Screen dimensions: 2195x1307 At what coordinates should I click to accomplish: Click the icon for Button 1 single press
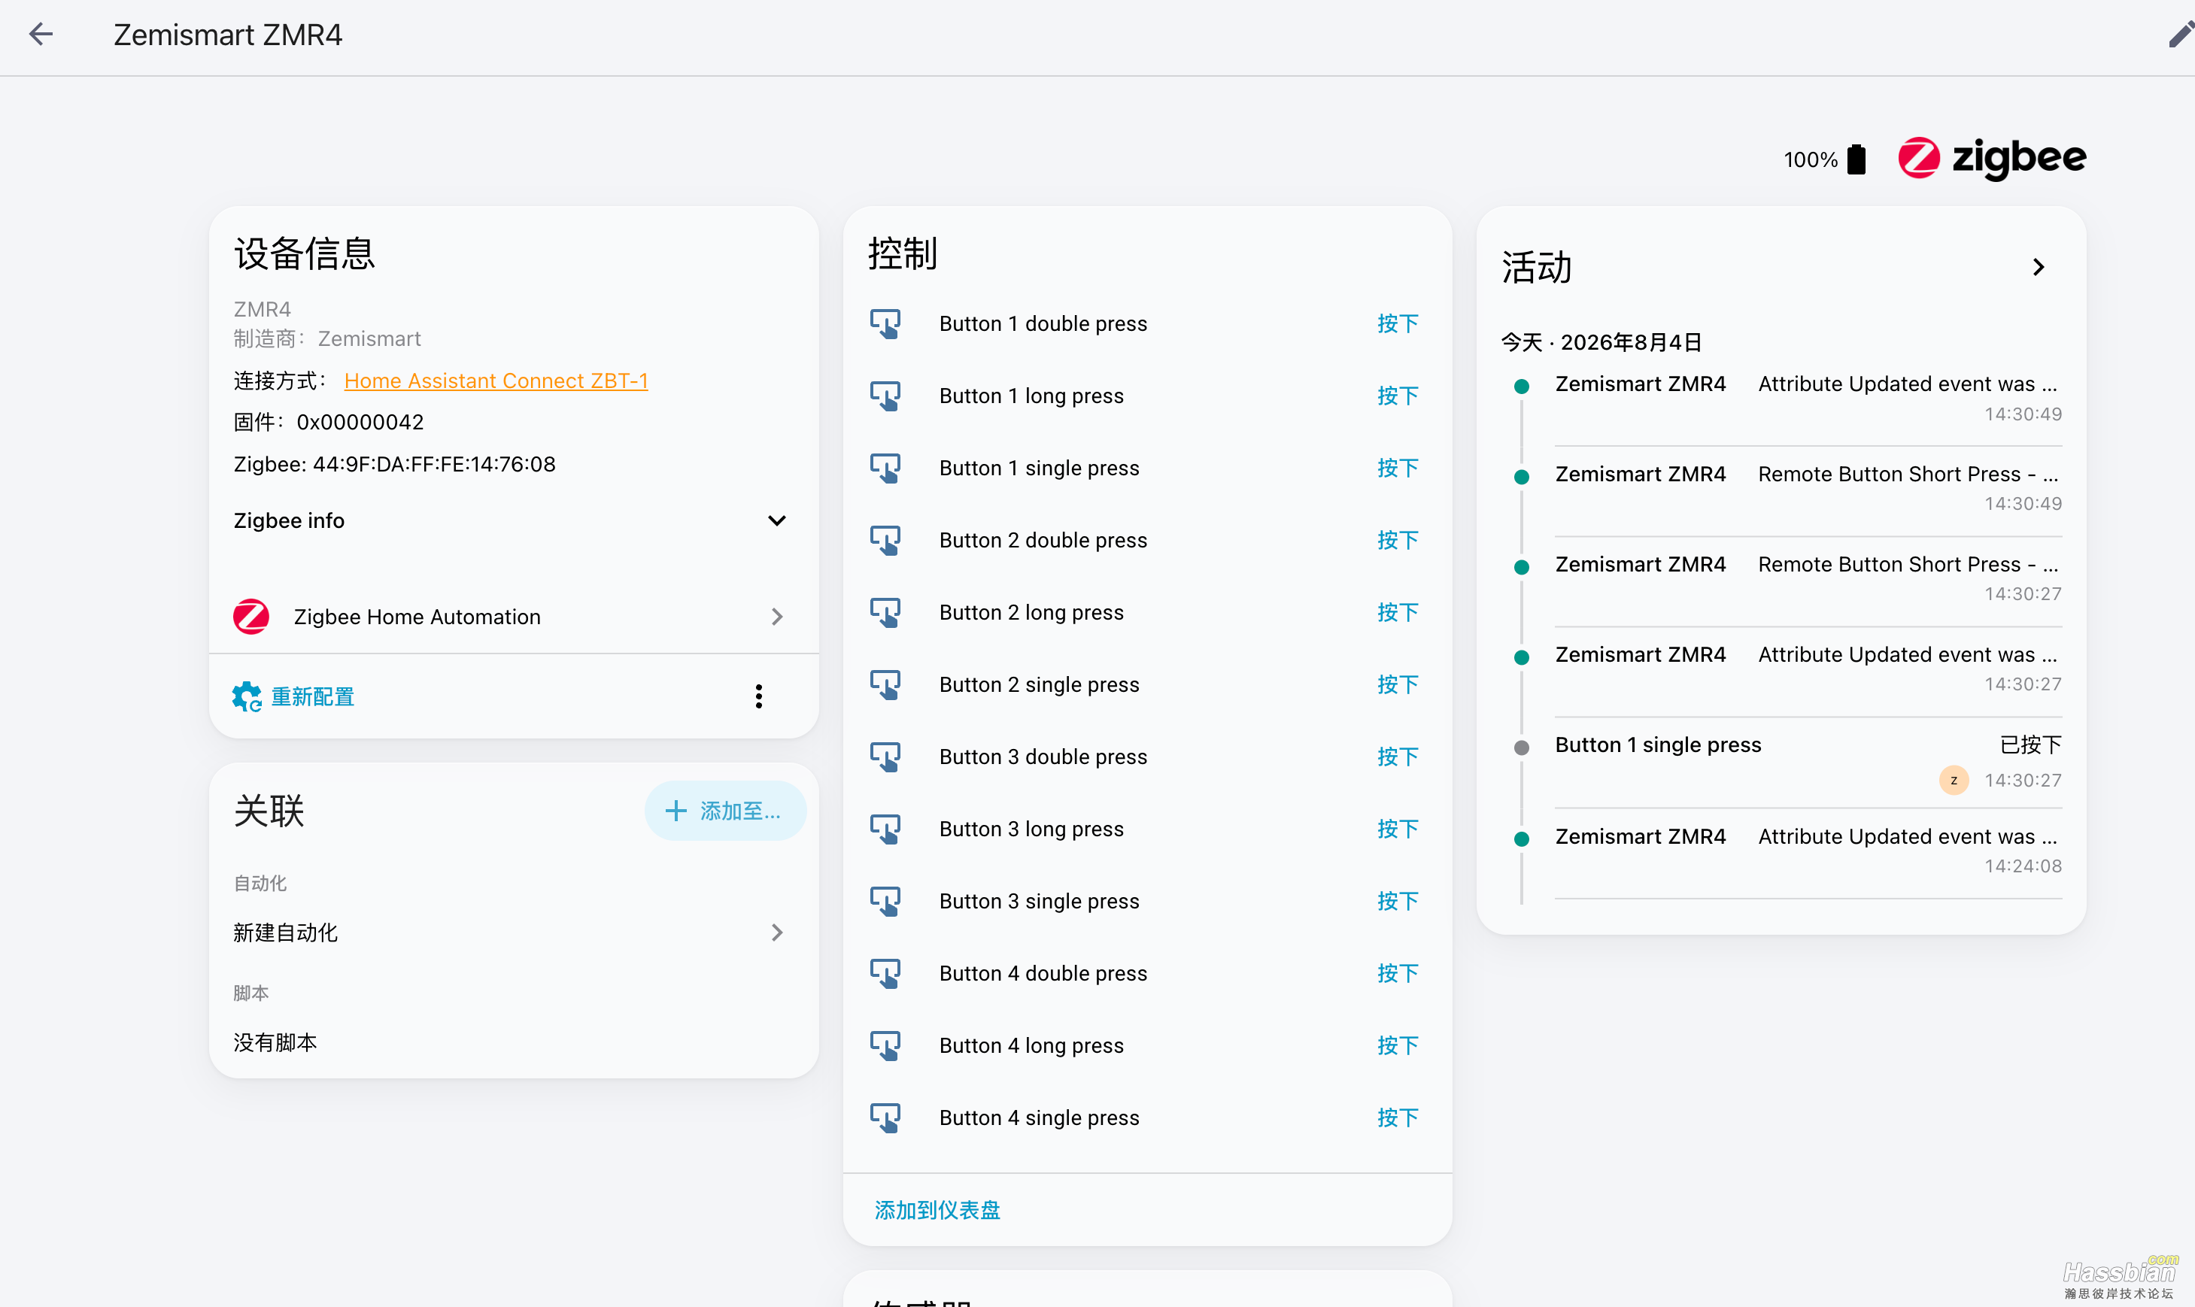[885, 468]
